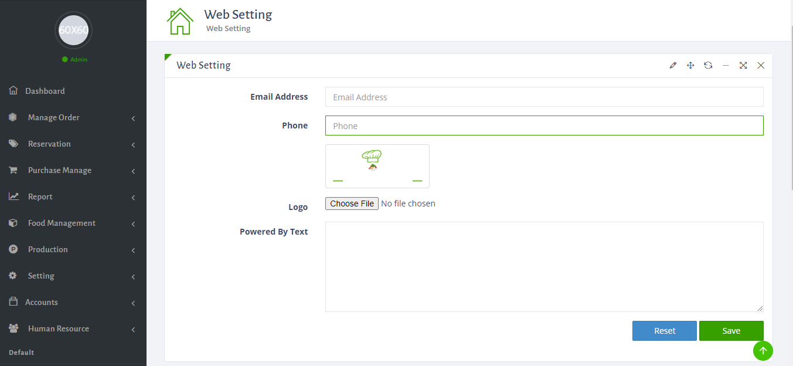The width and height of the screenshot is (793, 366).
Task: Select the Default menu item
Action: [x=21, y=352]
